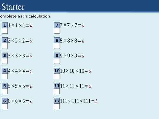Click the blue number 7 question label
The height and width of the screenshot is (119, 159).
click(57, 25)
